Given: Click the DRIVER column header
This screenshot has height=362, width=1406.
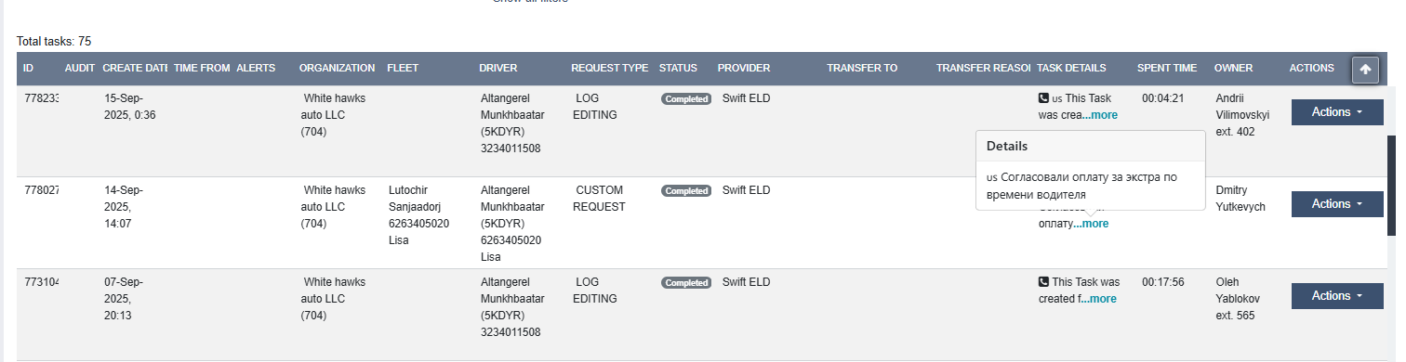Looking at the screenshot, I should coord(498,68).
